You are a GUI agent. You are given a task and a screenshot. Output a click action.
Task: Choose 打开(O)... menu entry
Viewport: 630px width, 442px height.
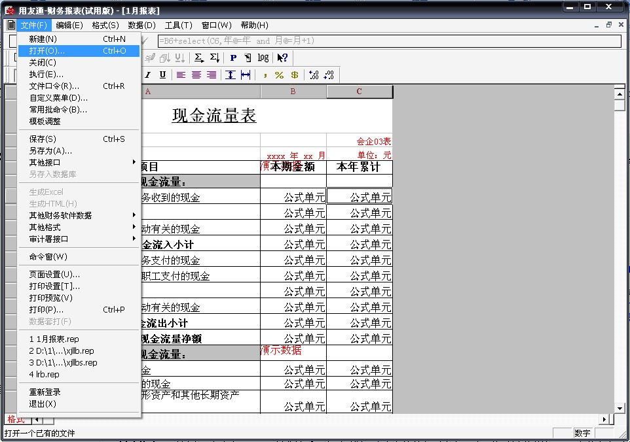pos(79,51)
